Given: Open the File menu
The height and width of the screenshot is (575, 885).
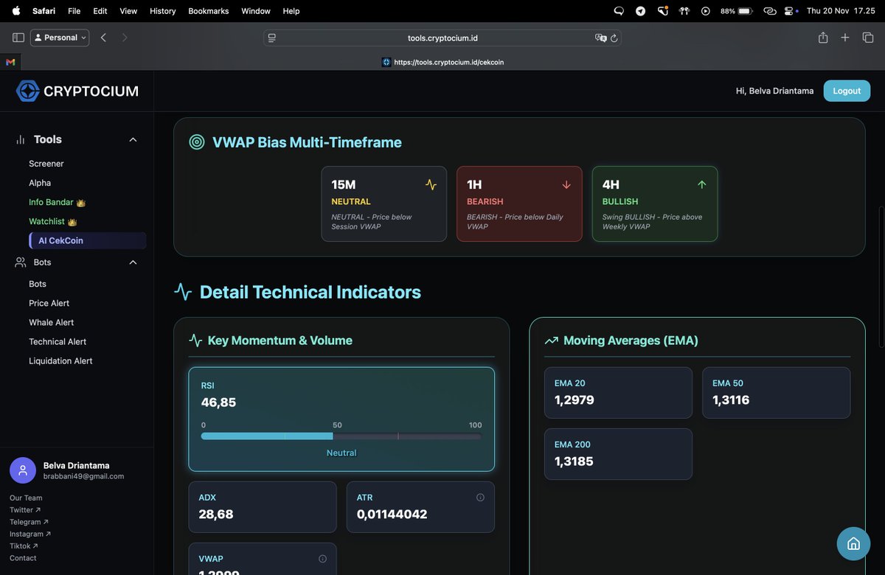Looking at the screenshot, I should coord(74,11).
